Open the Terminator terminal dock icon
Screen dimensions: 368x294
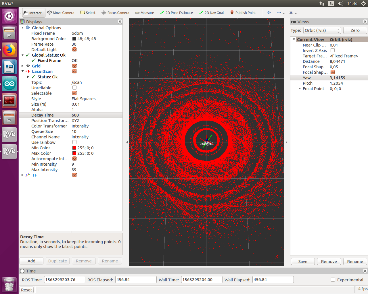pyautogui.click(x=9, y=101)
